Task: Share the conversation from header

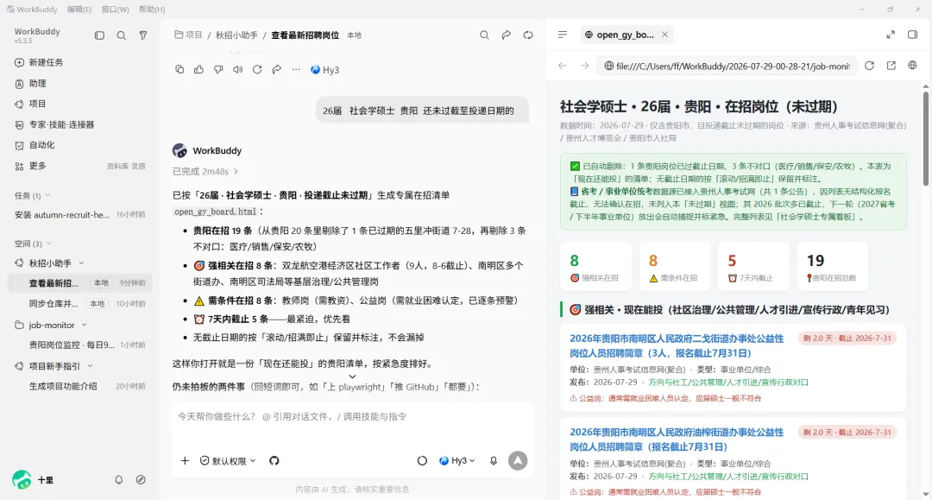Action: point(506,35)
